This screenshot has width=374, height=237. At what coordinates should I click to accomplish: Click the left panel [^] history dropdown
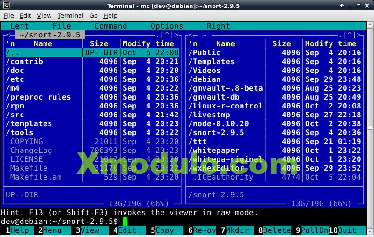tap(167, 35)
